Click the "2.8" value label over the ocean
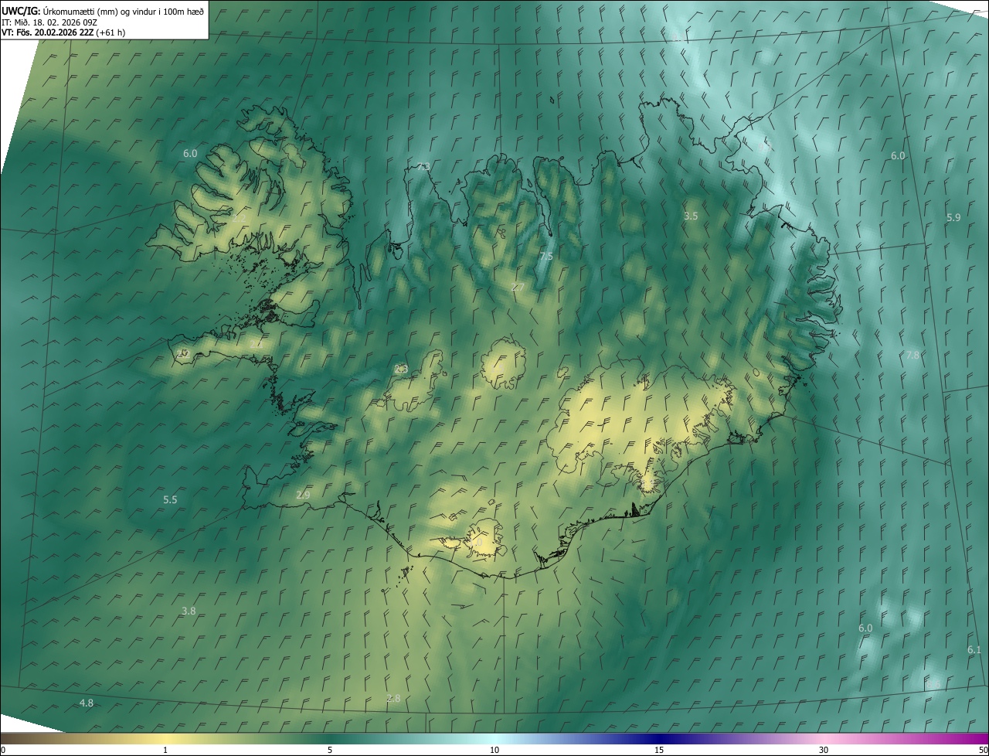The image size is (989, 756). coord(393,699)
